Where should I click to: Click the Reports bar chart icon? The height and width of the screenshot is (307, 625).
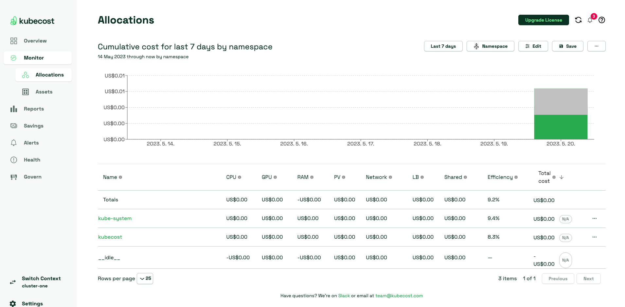click(x=14, y=109)
